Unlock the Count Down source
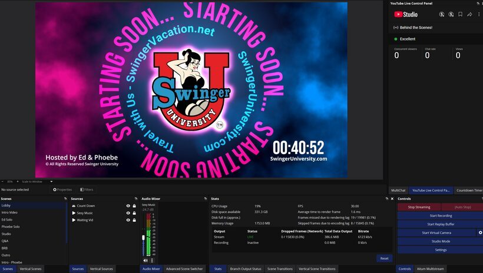 [134, 205]
